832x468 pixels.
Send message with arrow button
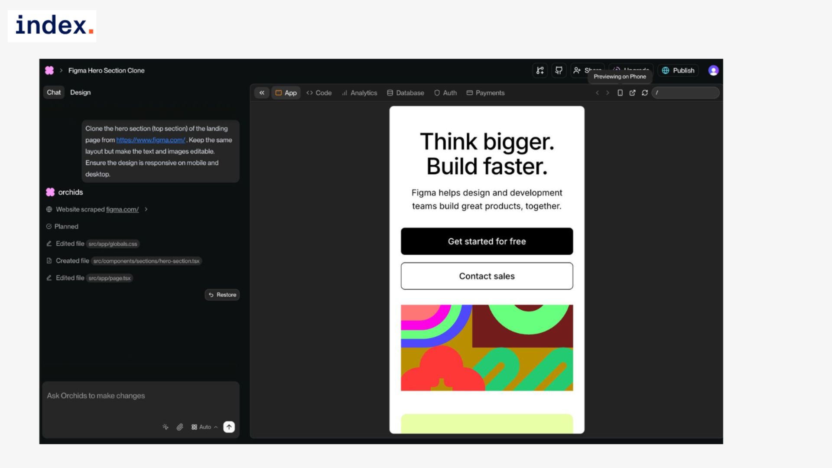(x=229, y=427)
